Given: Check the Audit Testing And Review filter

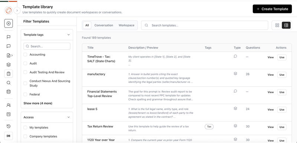Looking at the screenshot, I should point(25,72).
